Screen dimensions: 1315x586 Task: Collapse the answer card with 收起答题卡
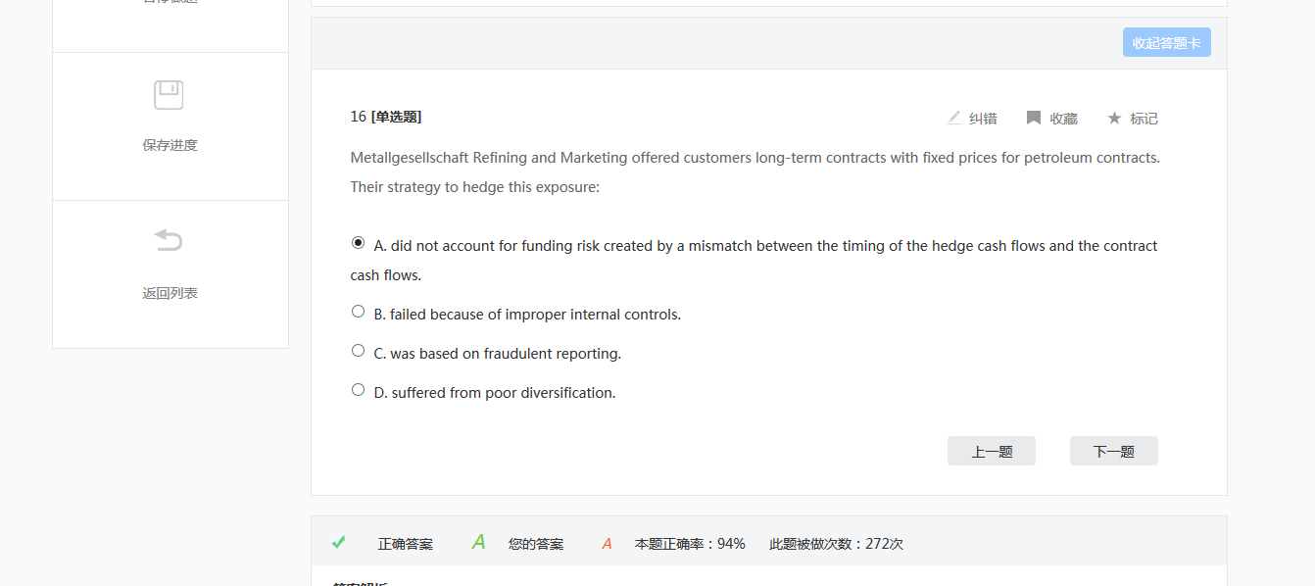click(x=1166, y=42)
